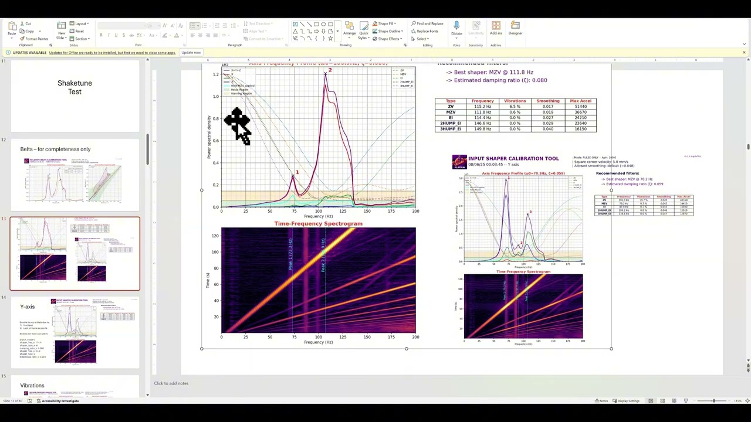This screenshot has width=751, height=422.
Task: Click Clear All Formatting icon
Action: (181, 26)
